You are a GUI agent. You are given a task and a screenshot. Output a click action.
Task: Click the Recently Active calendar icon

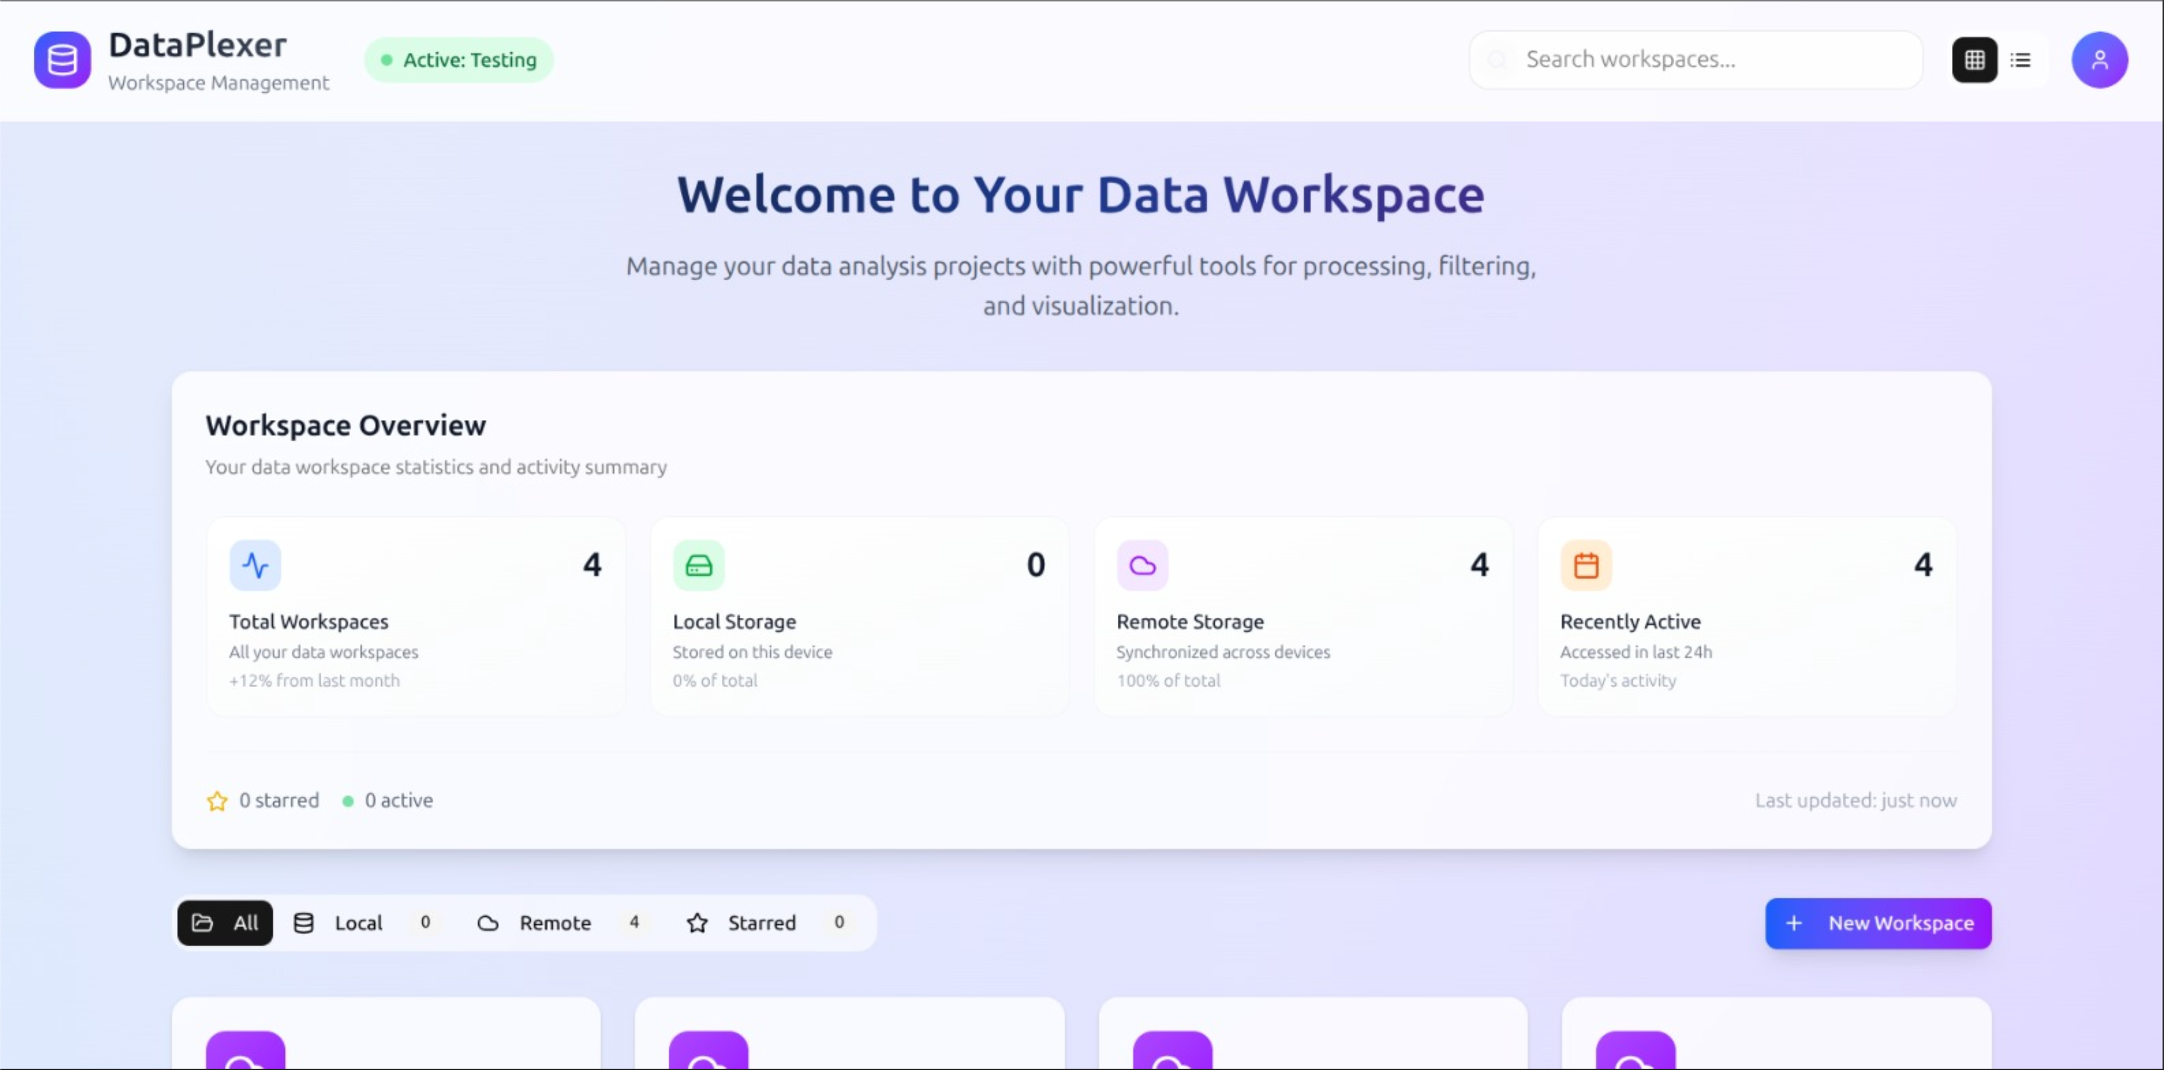(x=1586, y=565)
